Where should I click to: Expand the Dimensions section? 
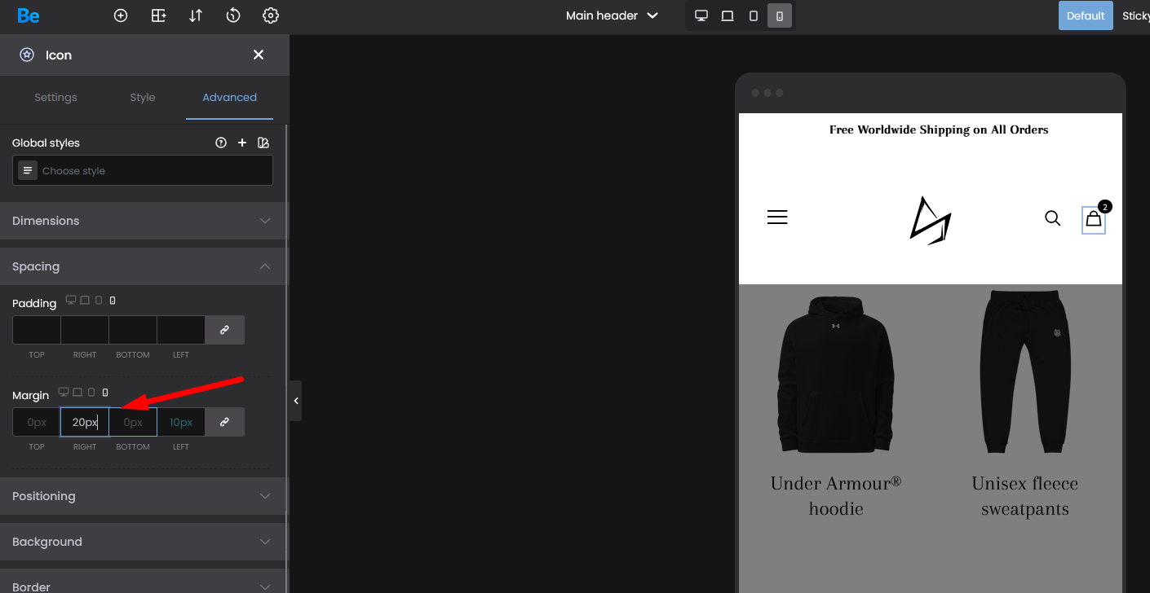(x=144, y=221)
